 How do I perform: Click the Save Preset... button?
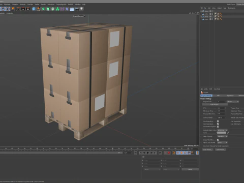pos(221,149)
